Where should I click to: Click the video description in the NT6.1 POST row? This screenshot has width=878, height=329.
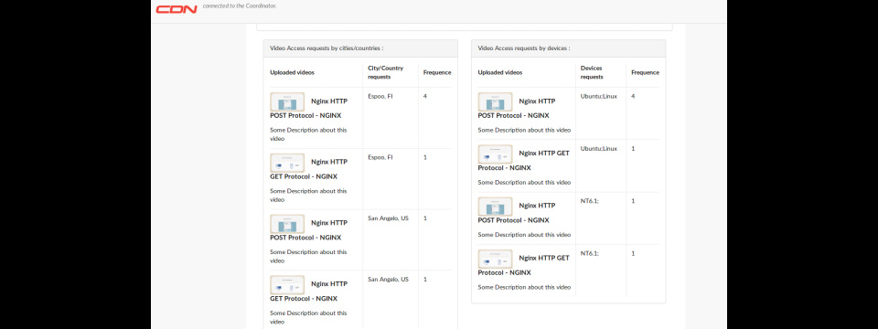524,235
